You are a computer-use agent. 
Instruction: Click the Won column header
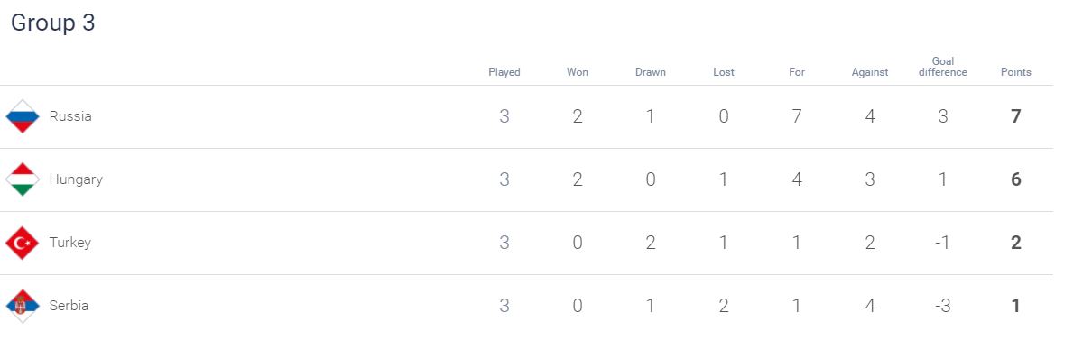(578, 72)
